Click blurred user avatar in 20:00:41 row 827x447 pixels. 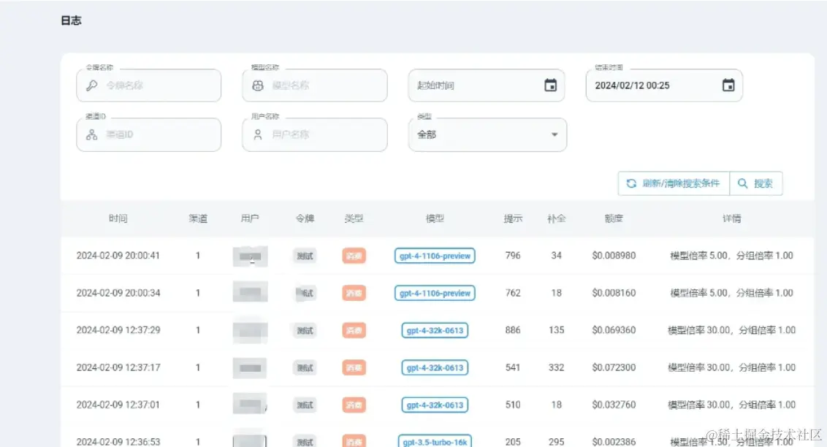point(250,256)
